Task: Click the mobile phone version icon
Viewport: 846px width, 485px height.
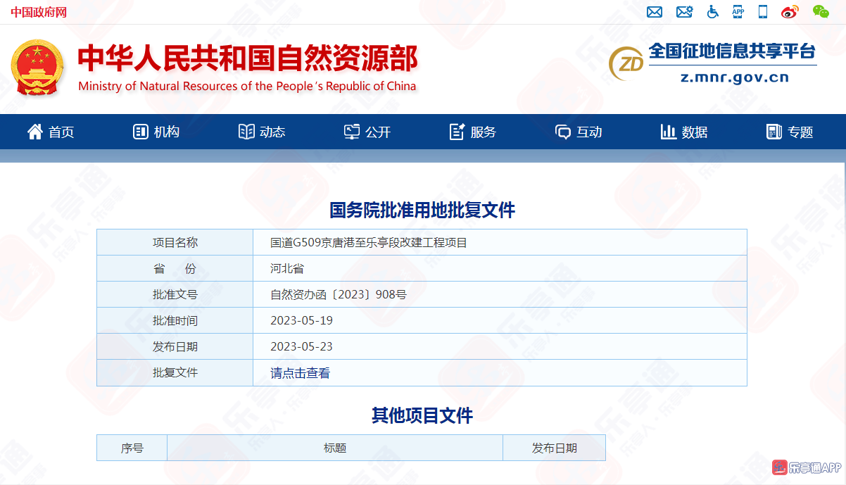Action: (762, 12)
